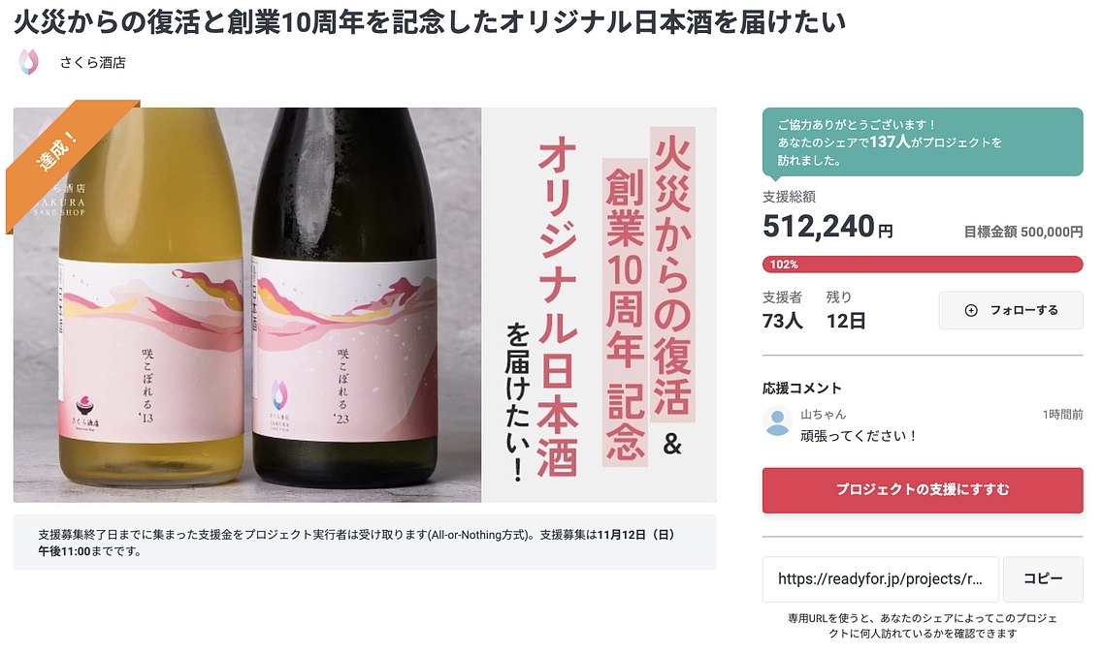Follow the project with フォローする
Image resolution: width=1103 pixels, height=654 pixels.
tap(1011, 310)
